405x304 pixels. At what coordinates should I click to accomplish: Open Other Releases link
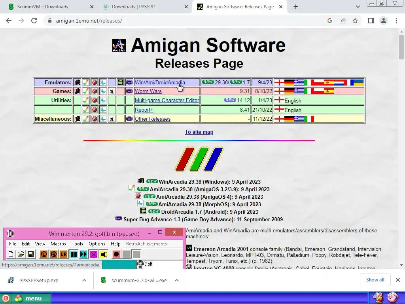pos(153,119)
